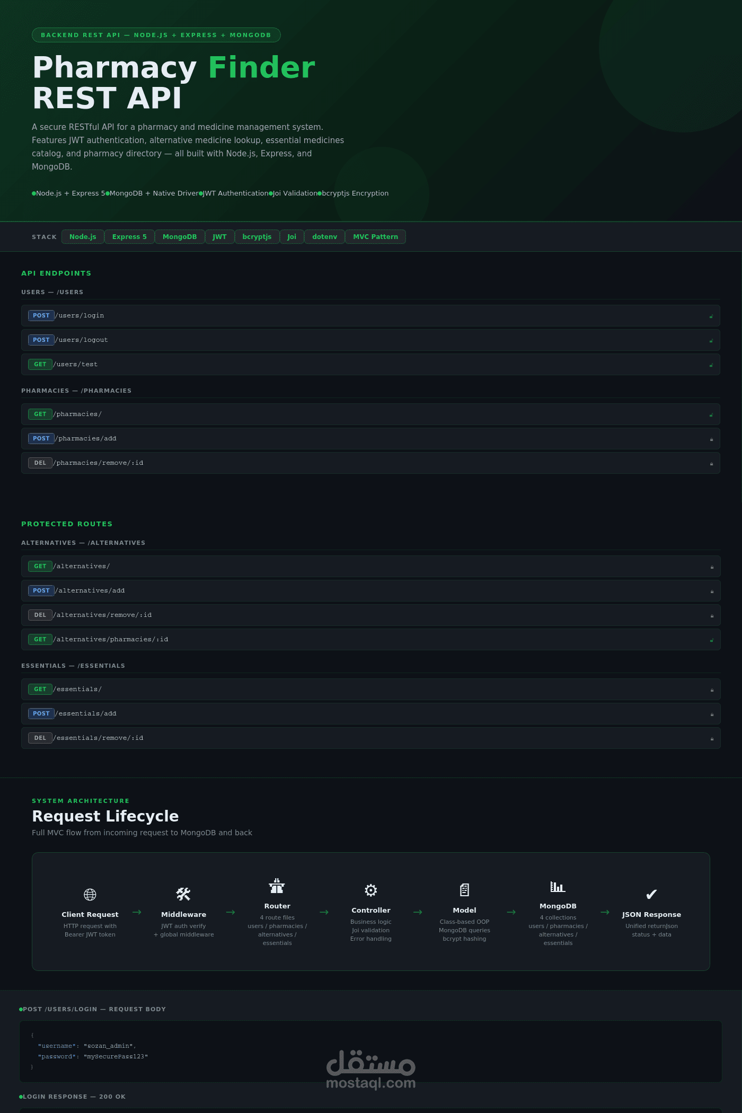
Task: Click the 'LOGIN RESPONSE — 200 OK' label
Action: [74, 1097]
